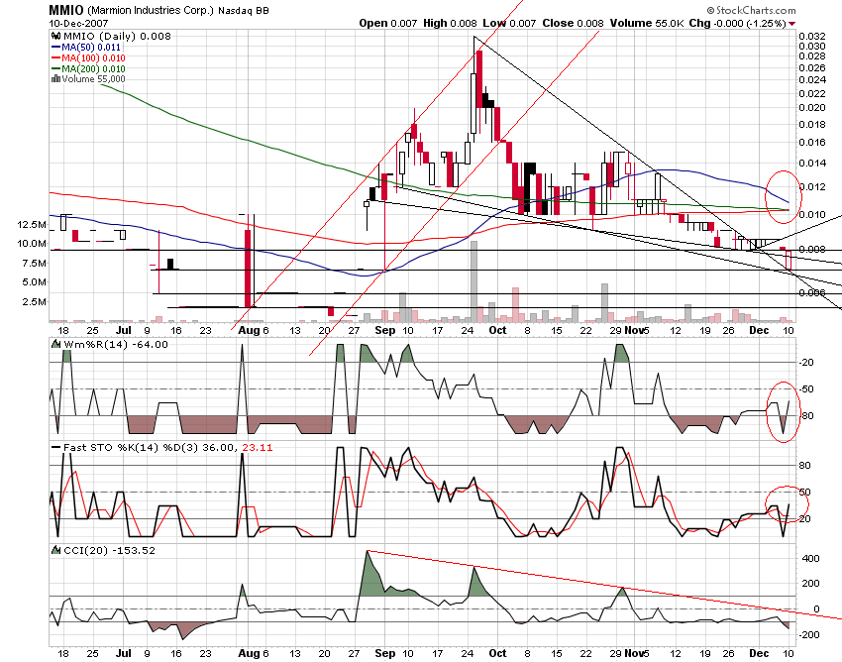Click the Marmion Industries Corp. company name
Image resolution: width=842 pixels, height=662 pixels.
pos(151,11)
